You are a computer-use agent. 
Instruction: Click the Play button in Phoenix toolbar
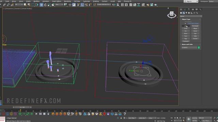(x=36, y=114)
